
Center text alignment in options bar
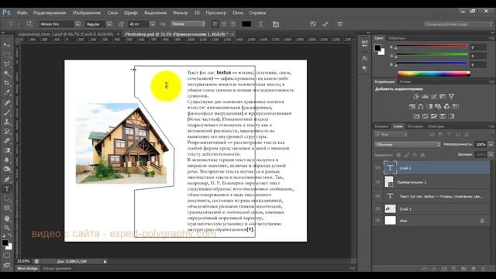(224, 24)
